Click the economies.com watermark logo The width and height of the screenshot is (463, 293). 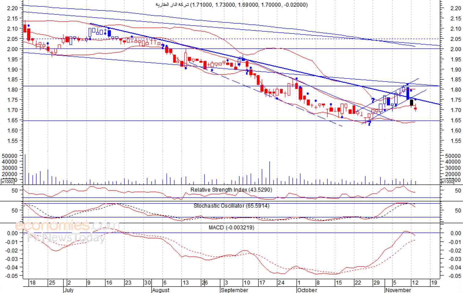pyautogui.click(x=67, y=226)
